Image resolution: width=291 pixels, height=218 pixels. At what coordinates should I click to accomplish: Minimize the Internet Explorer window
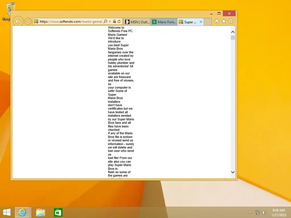(x=211, y=14)
